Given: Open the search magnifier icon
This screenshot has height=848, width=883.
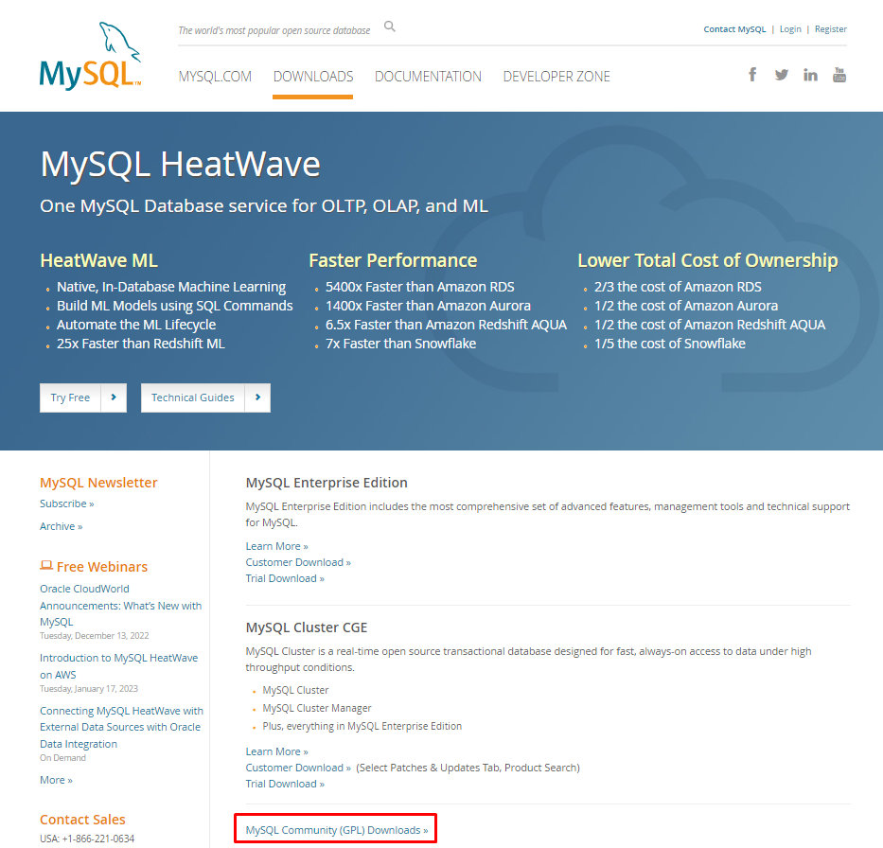Looking at the screenshot, I should click(390, 26).
